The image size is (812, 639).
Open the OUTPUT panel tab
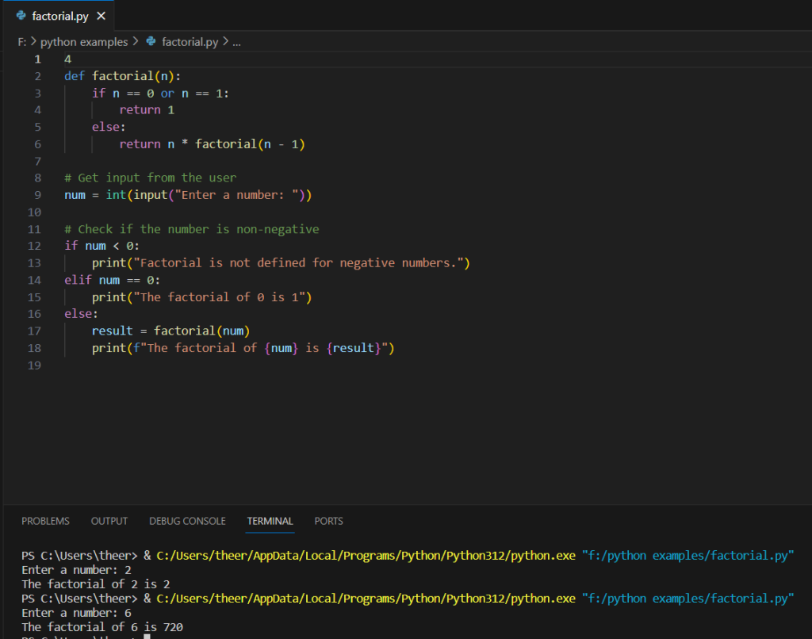point(109,521)
